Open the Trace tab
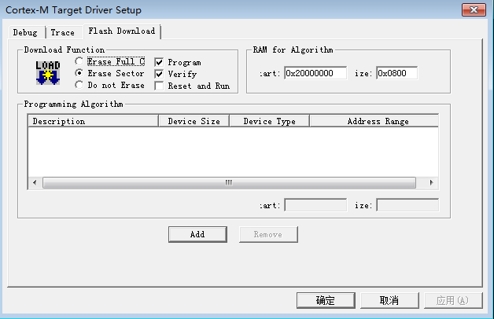 tap(63, 33)
